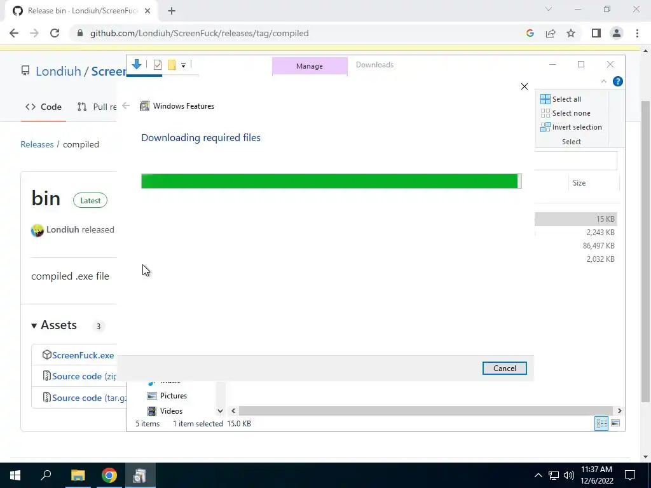Click the blue down-arrow Explorer title icon
Viewport: 651px width, 488px height.
tap(137, 64)
